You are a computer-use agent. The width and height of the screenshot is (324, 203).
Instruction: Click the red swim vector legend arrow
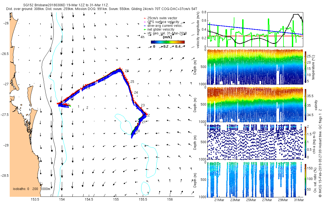(x=145, y=18)
